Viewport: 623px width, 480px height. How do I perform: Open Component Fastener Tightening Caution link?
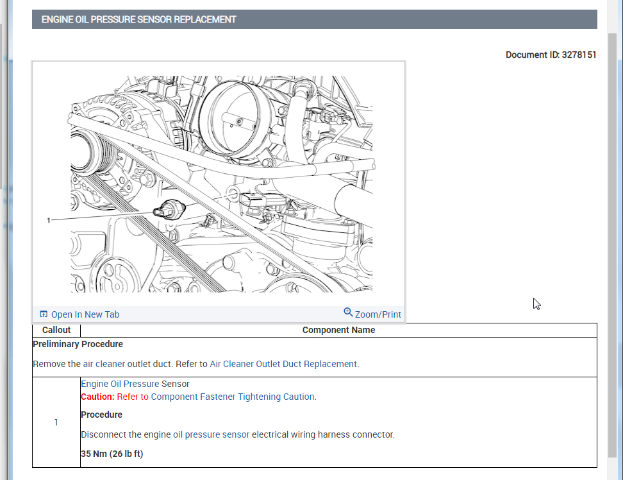coord(233,397)
